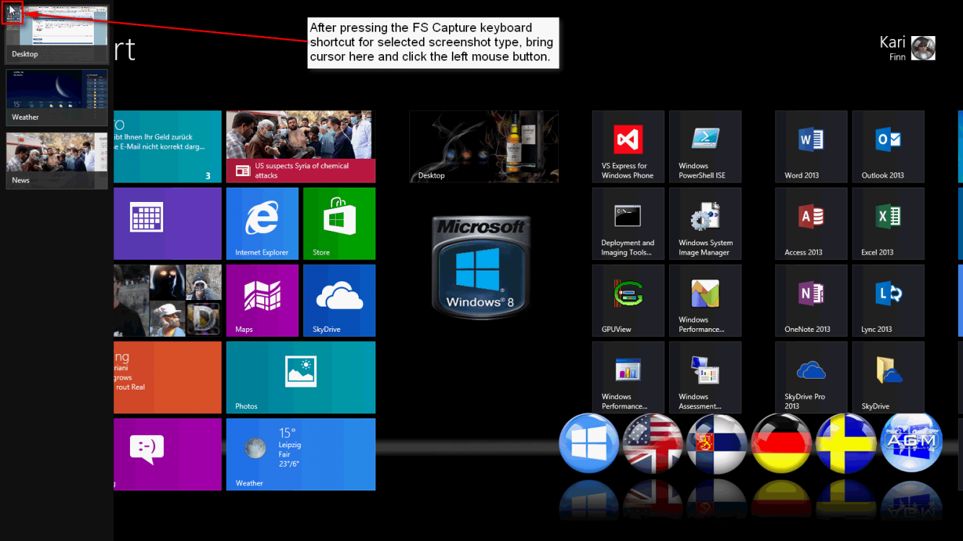Click the German flag orb
Image resolution: width=963 pixels, height=541 pixels.
[x=781, y=443]
